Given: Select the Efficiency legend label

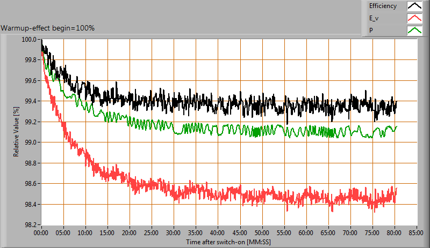Looking at the screenshot, I should point(383,6).
